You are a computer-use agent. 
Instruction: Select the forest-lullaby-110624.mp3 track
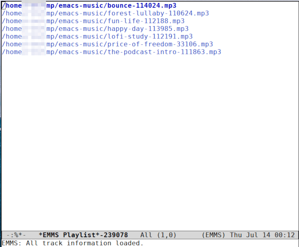point(105,13)
